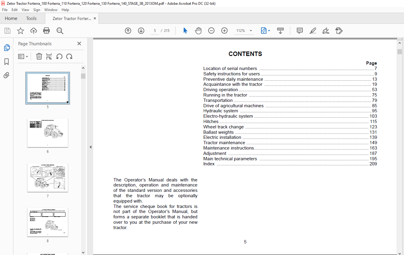The image size is (404, 255).
Task: Click the 'Driving operation' contents entry
Action: click(290, 90)
